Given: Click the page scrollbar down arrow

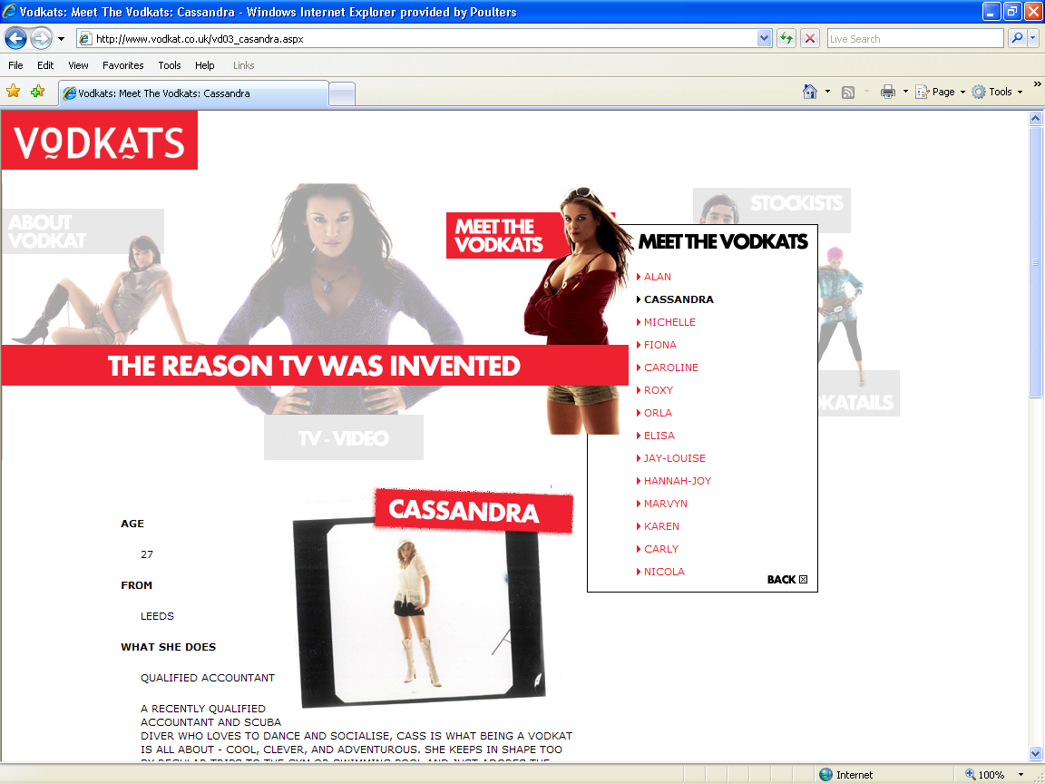Looking at the screenshot, I should 1035,754.
